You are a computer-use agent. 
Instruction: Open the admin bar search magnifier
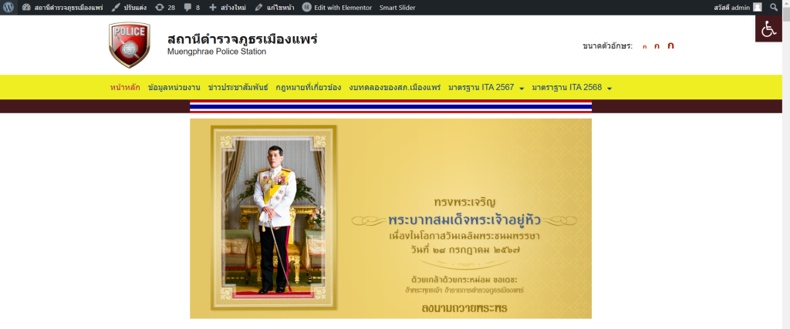click(774, 8)
